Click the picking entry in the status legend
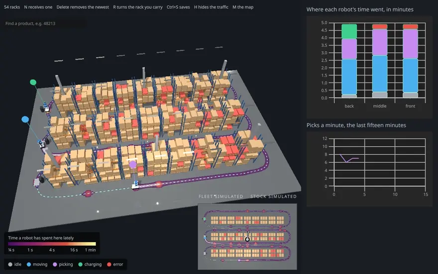 click(x=63, y=264)
